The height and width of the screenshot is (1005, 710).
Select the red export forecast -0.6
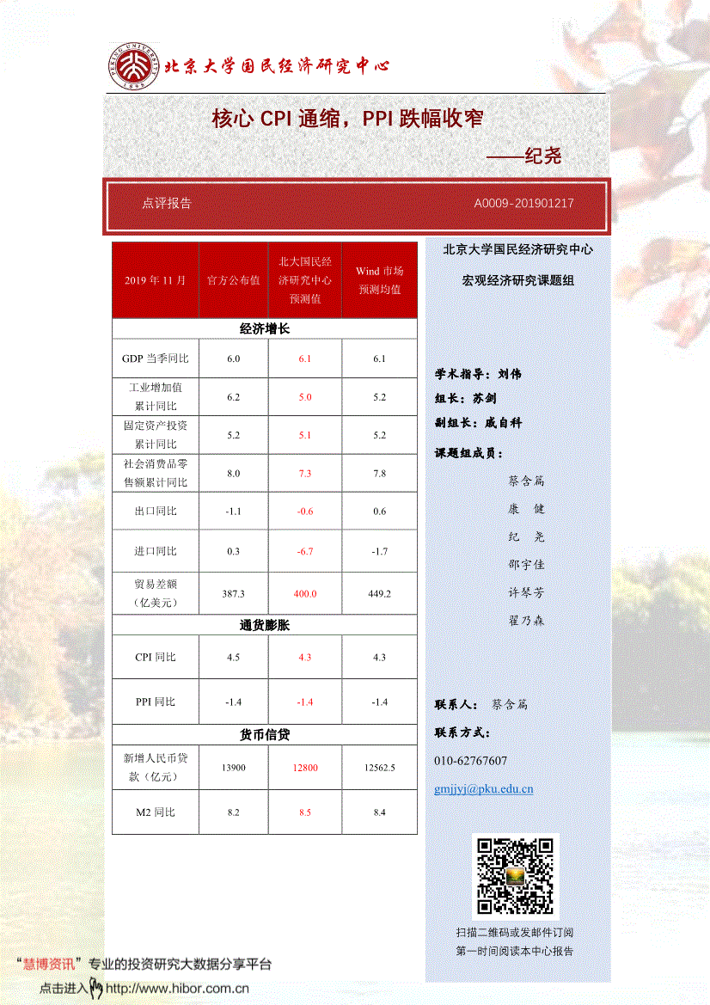click(305, 512)
